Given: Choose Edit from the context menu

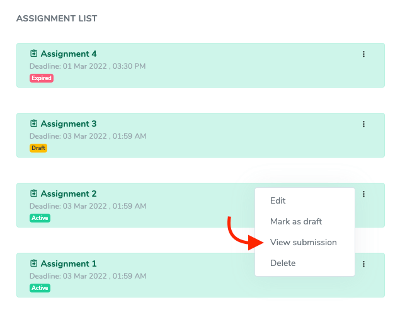Looking at the screenshot, I should (x=278, y=201).
